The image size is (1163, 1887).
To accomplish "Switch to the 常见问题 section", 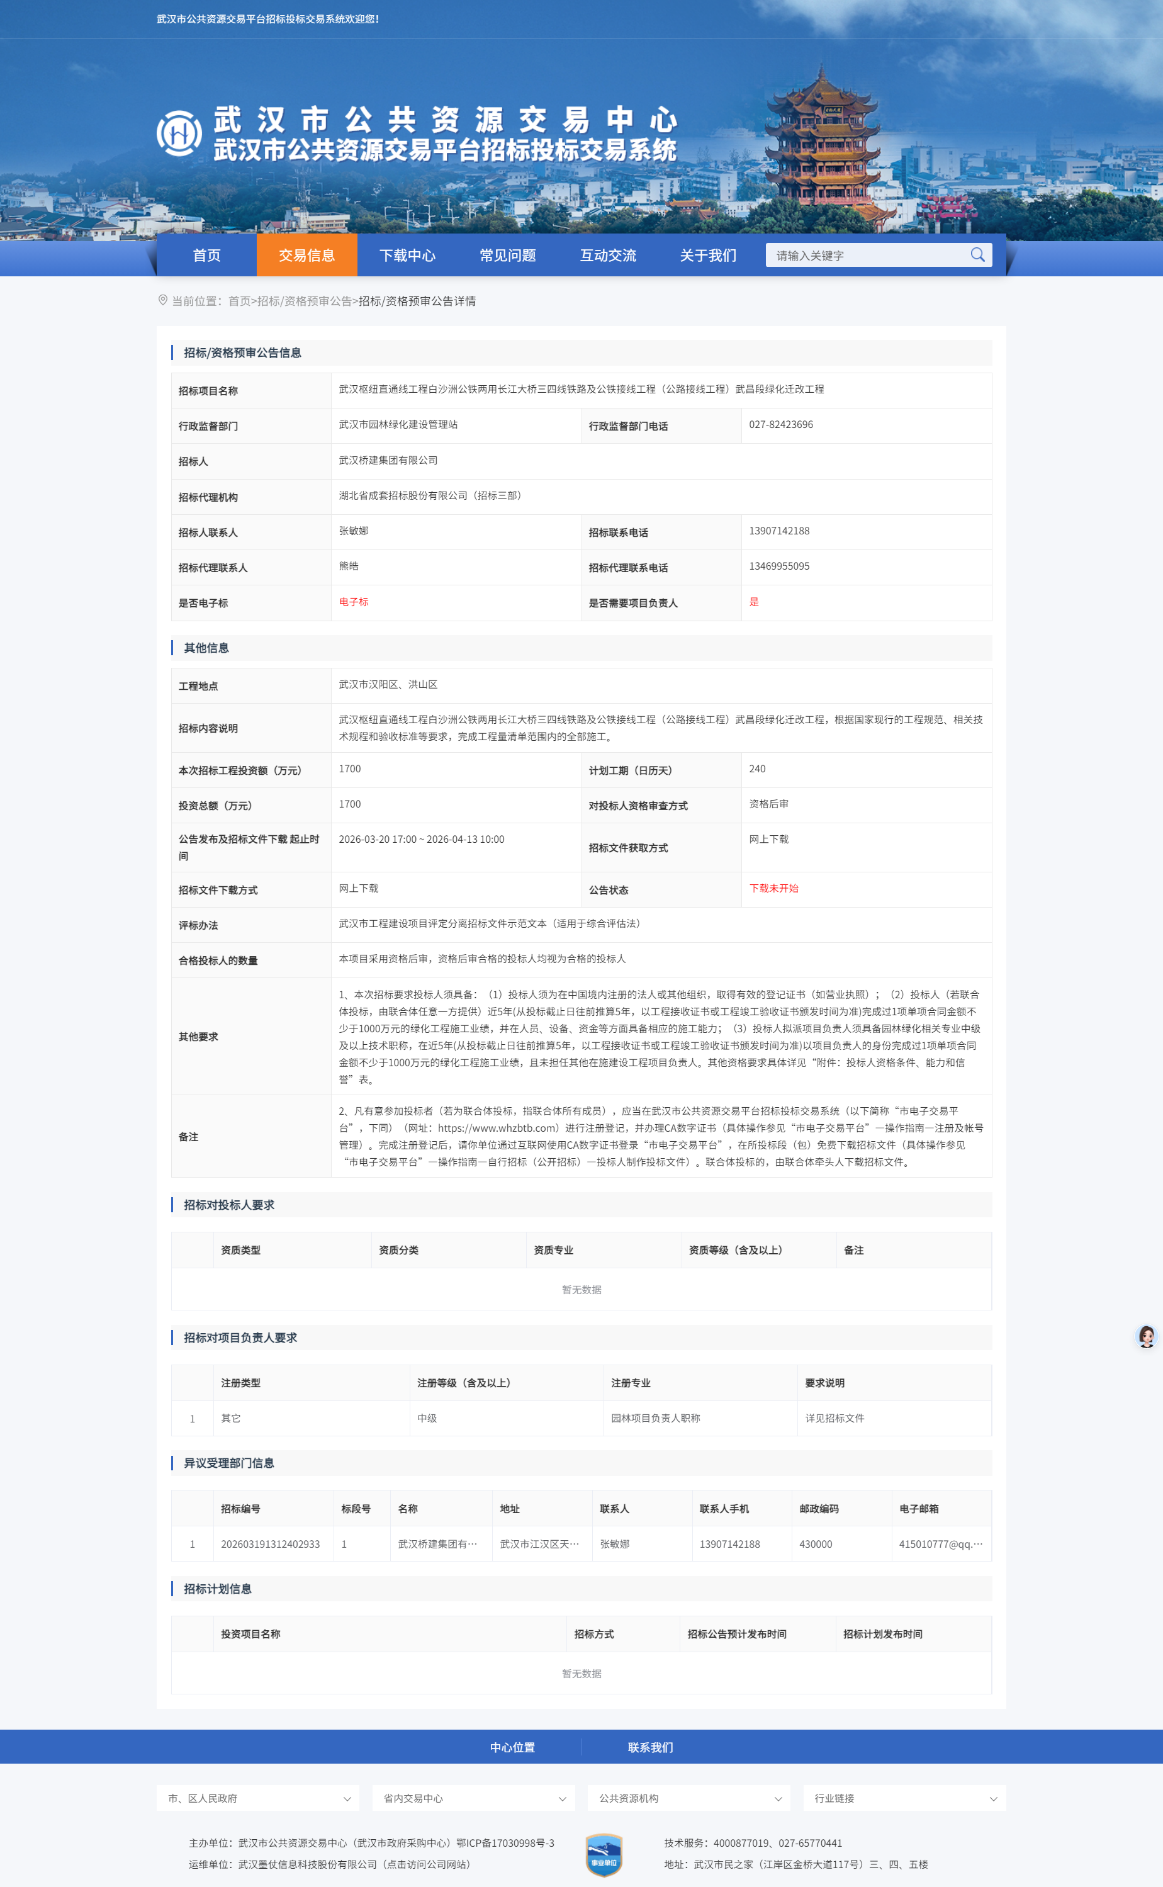I will (508, 256).
